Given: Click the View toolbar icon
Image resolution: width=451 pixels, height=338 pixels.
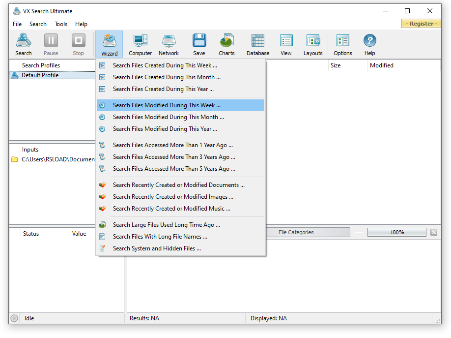Looking at the screenshot, I should (286, 44).
